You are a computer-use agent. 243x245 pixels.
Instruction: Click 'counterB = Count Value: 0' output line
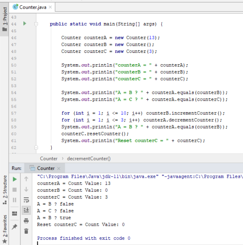pyautogui.click(x=72, y=190)
